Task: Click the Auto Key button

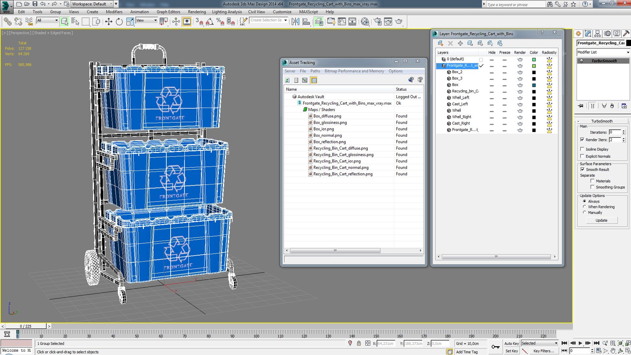Action: pyautogui.click(x=511, y=343)
